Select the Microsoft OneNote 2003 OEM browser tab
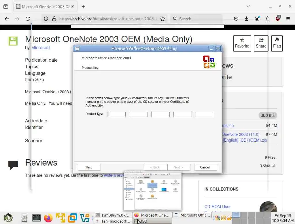 pyautogui.click(x=45, y=7)
